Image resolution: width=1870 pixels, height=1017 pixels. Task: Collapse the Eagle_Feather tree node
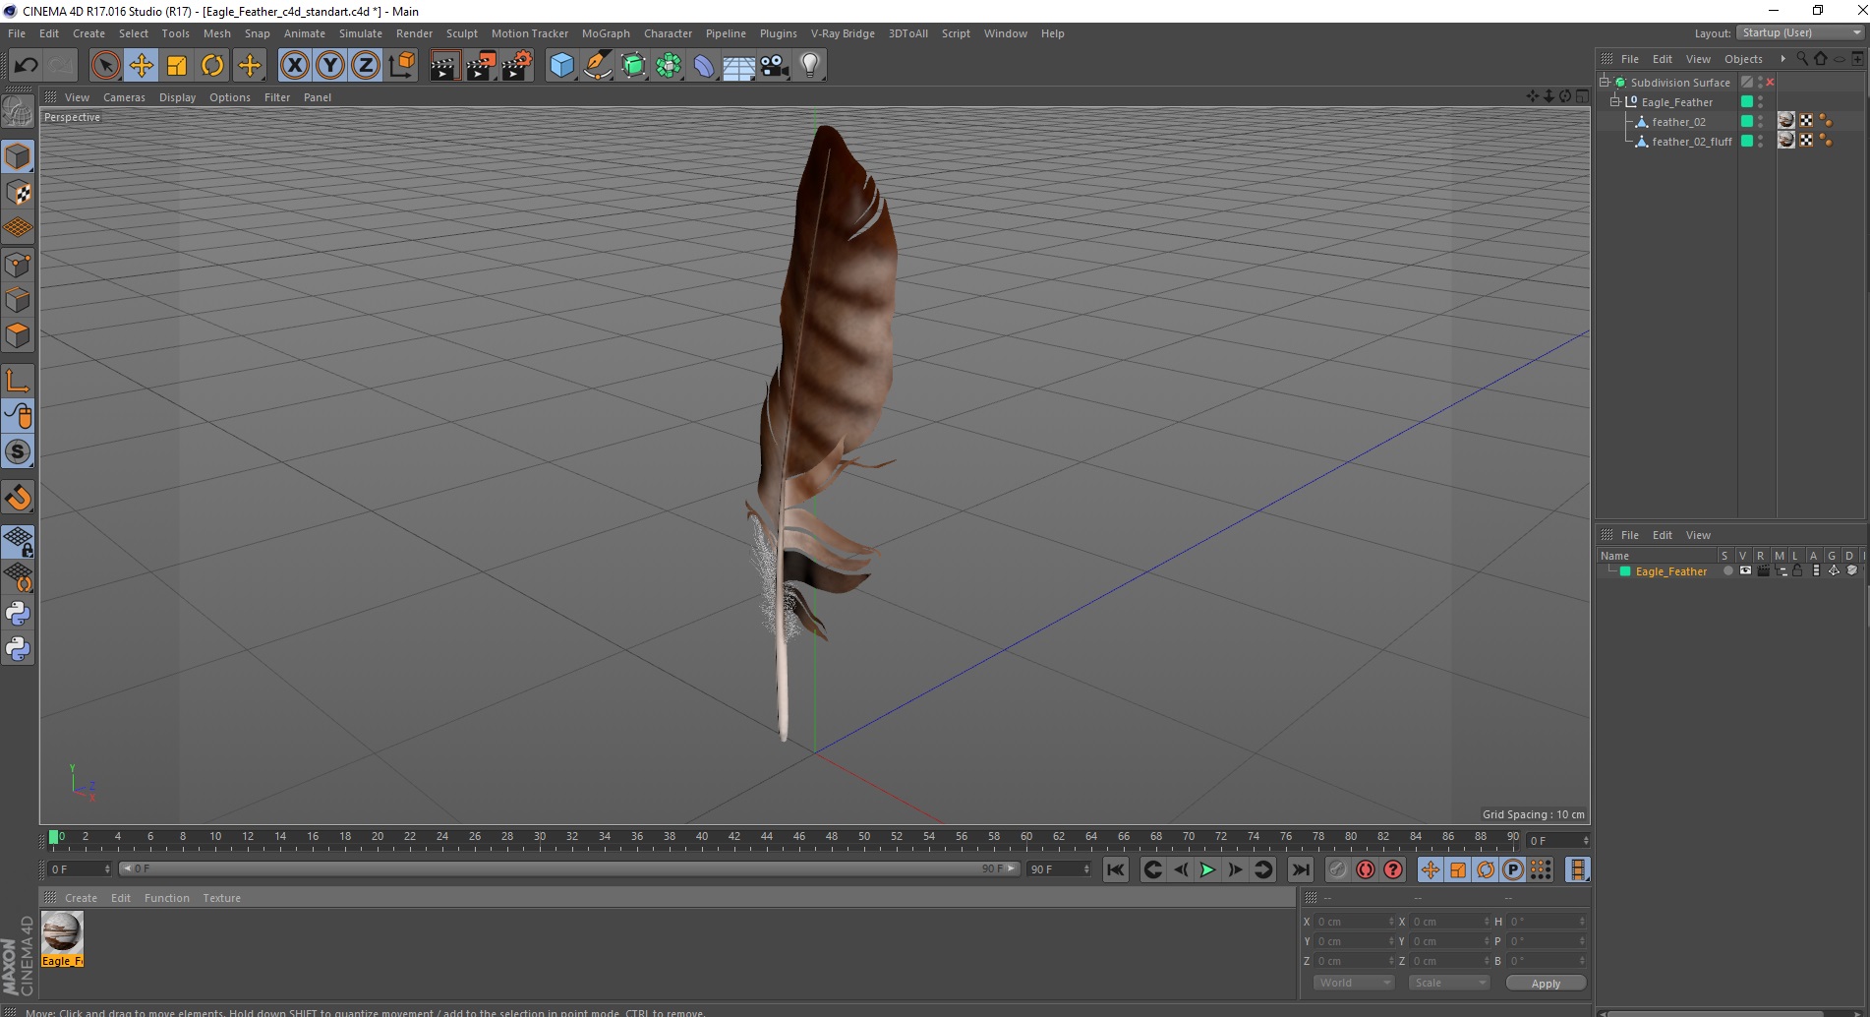[1614, 101]
